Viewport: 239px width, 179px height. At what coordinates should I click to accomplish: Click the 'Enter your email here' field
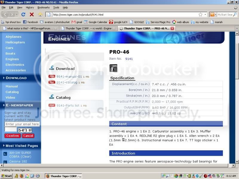(22, 124)
